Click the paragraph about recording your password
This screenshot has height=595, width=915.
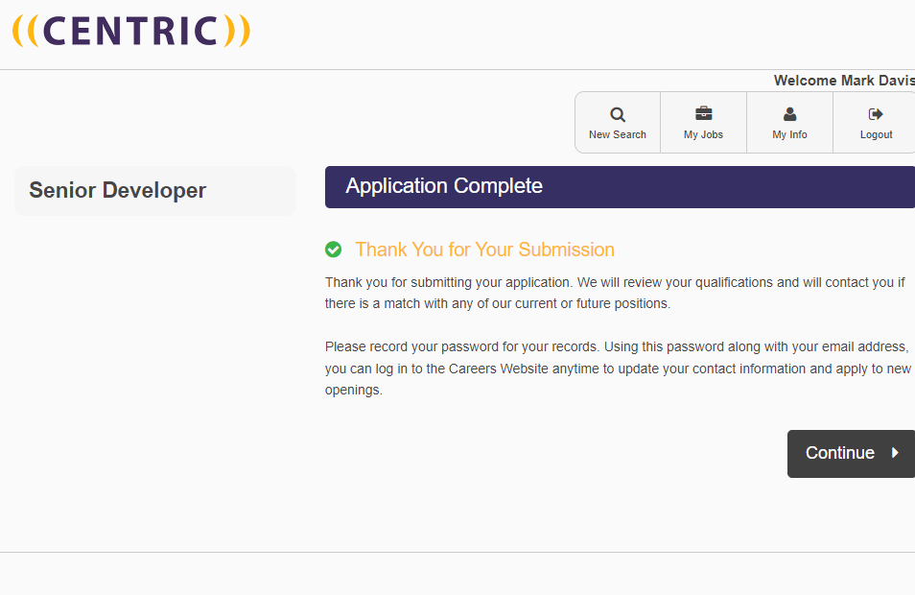617,368
